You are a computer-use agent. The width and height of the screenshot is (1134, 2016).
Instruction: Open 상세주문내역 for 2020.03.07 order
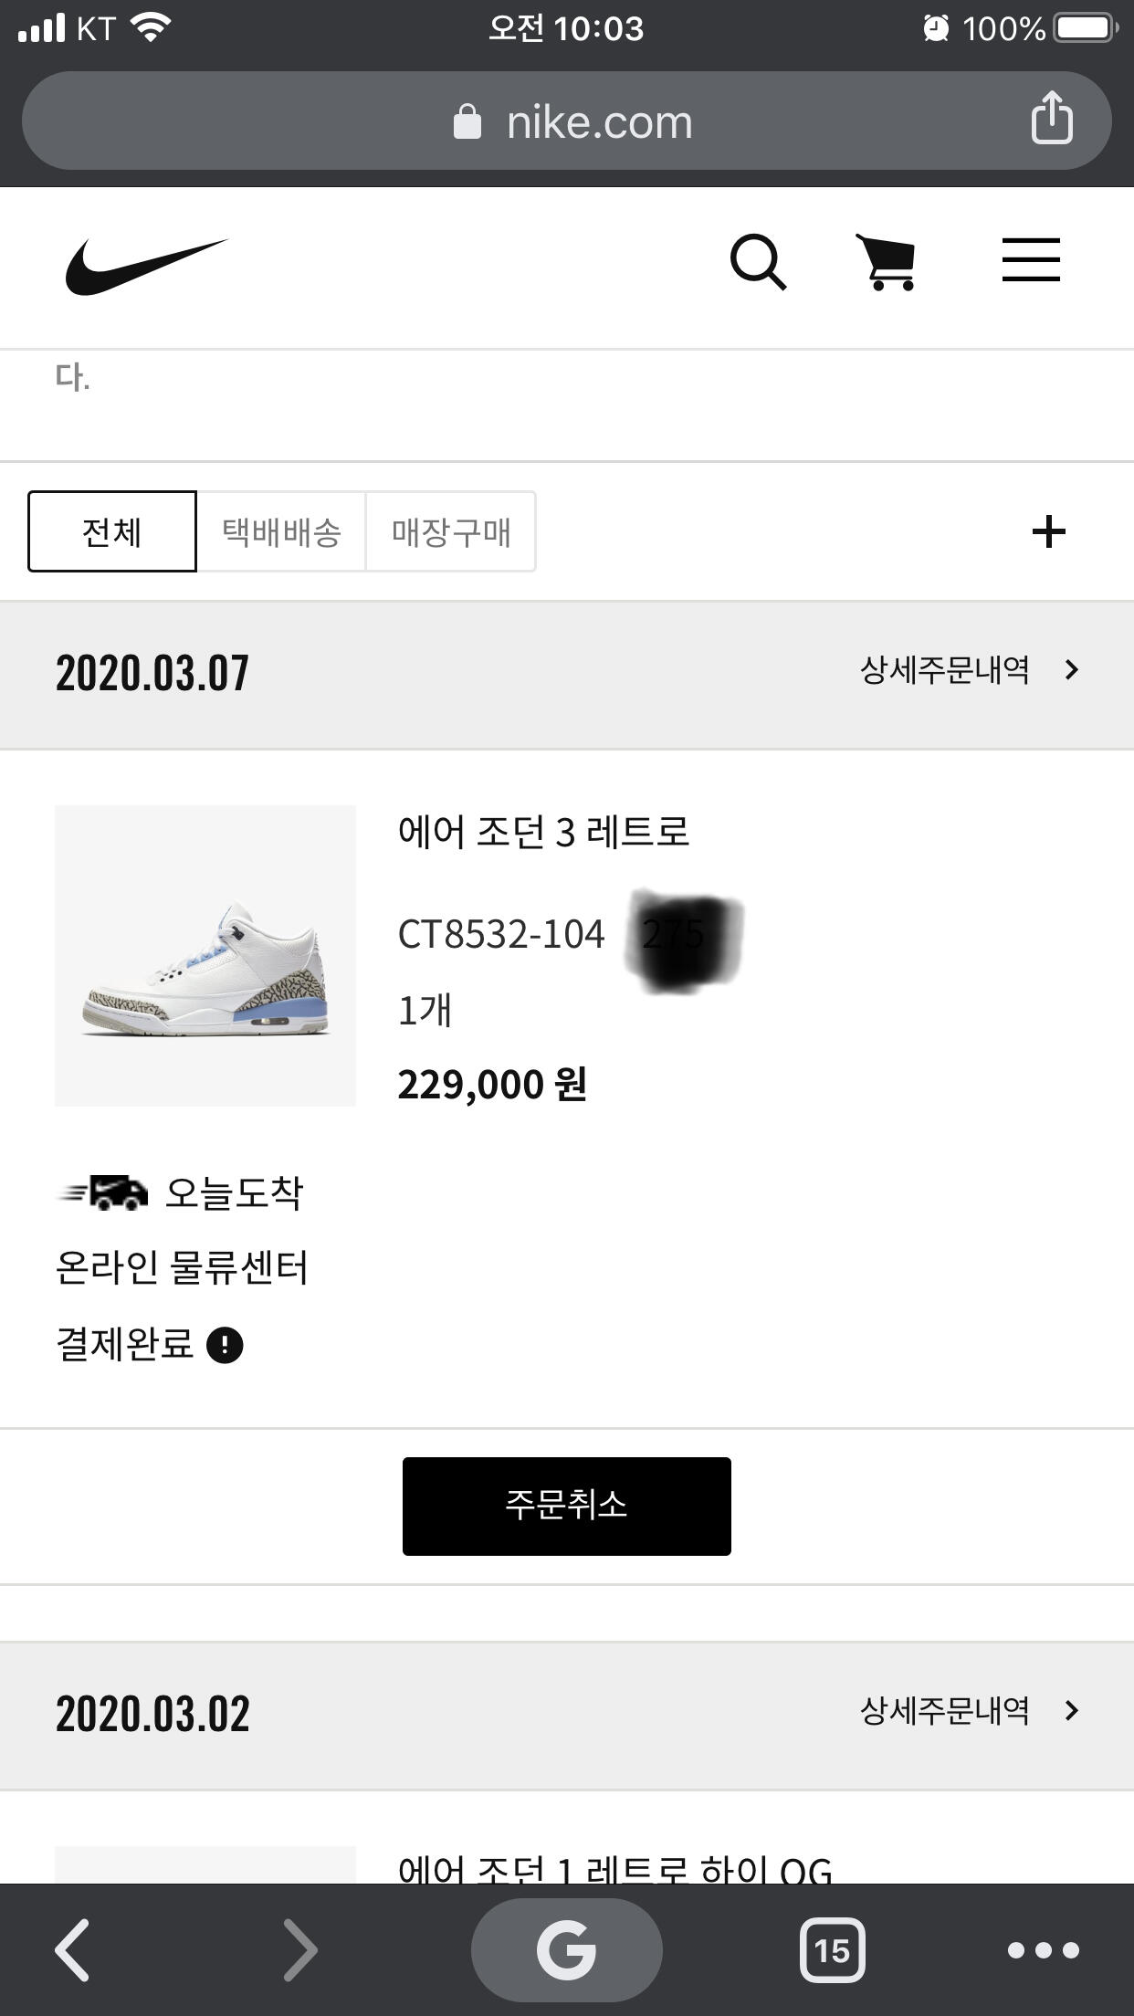969,670
